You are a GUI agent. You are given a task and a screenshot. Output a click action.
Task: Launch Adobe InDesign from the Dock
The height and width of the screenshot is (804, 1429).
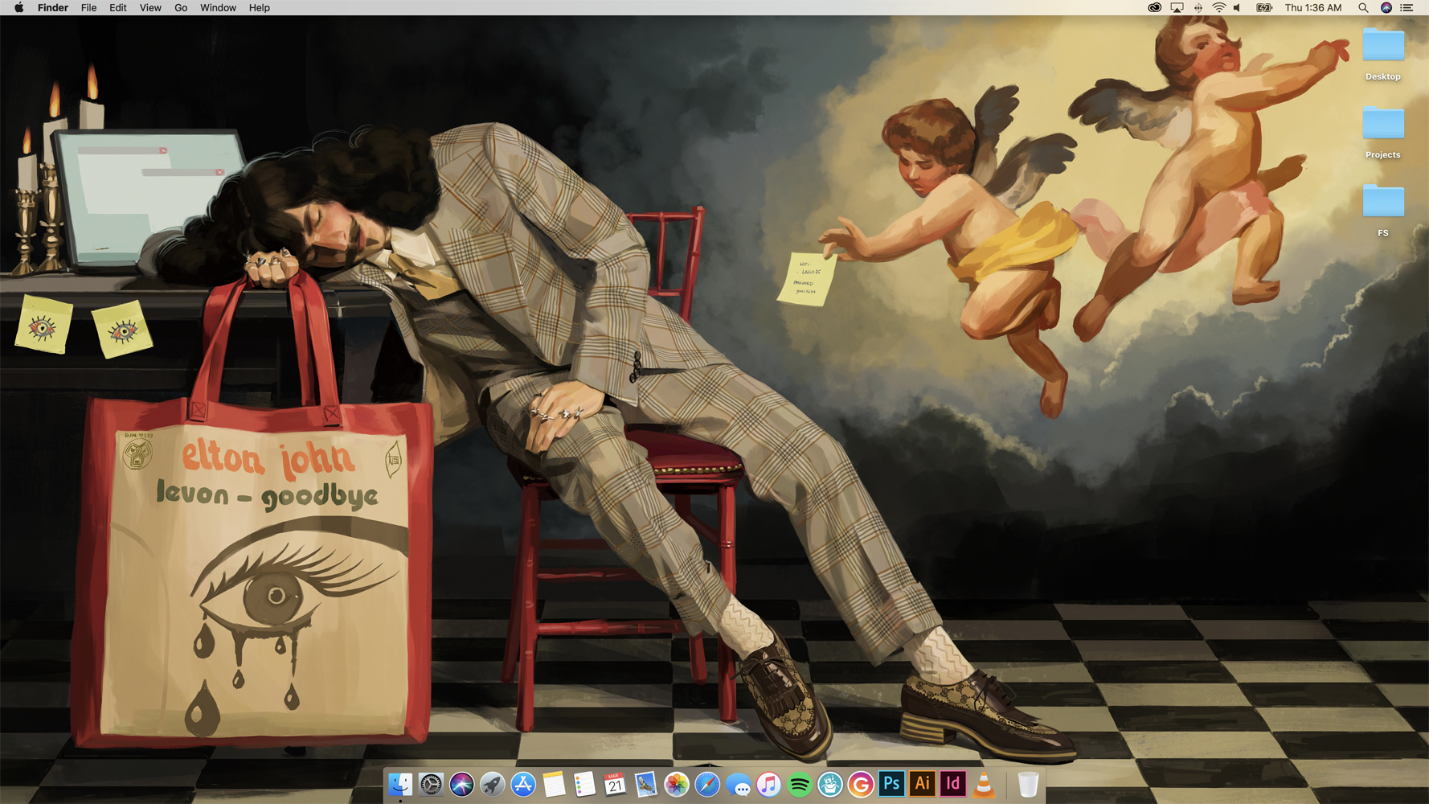[952, 784]
